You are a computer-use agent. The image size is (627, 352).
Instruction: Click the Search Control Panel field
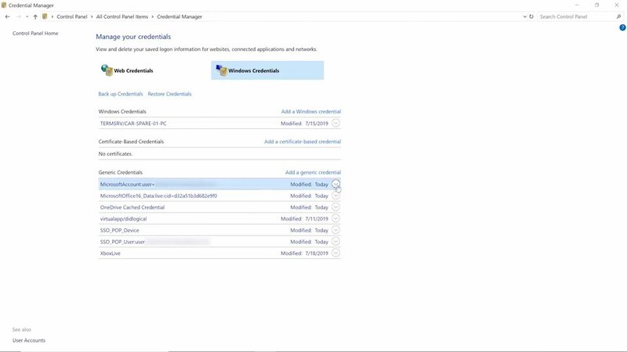point(576,16)
